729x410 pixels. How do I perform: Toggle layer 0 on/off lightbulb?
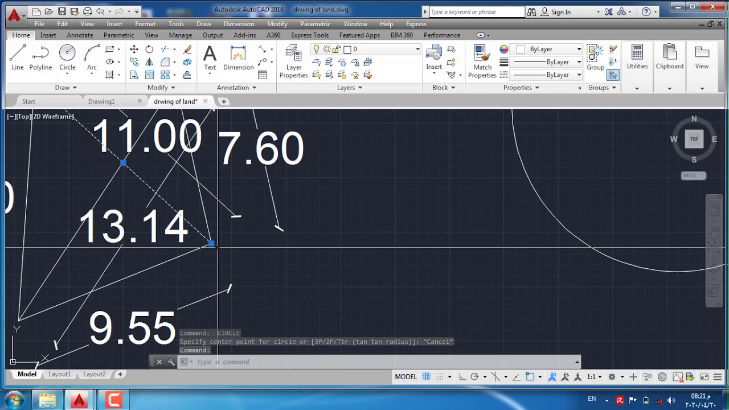pos(316,50)
